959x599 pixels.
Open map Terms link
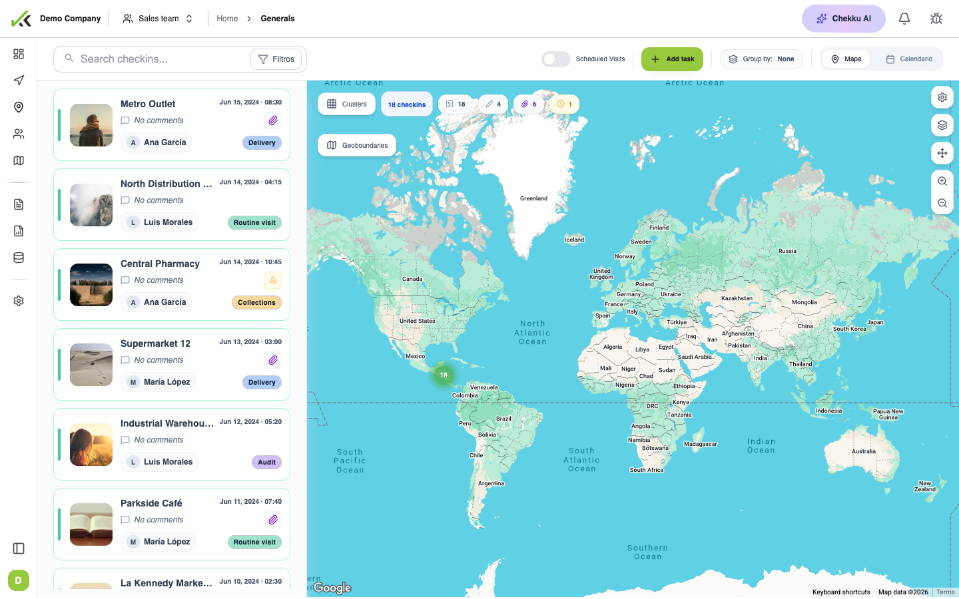pyautogui.click(x=945, y=592)
